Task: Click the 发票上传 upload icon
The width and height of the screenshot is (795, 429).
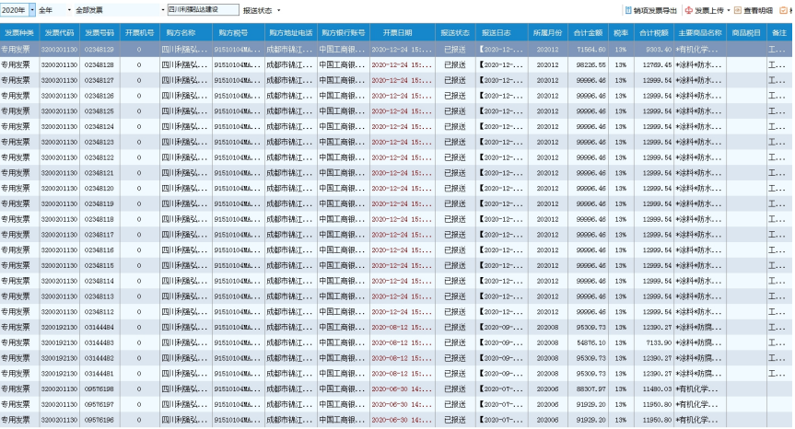Action: (688, 10)
